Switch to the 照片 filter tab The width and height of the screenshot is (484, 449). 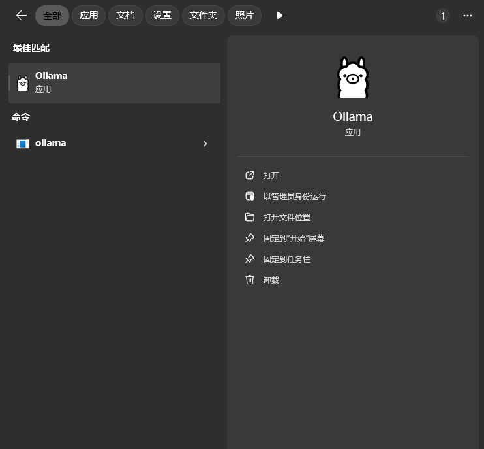click(245, 16)
